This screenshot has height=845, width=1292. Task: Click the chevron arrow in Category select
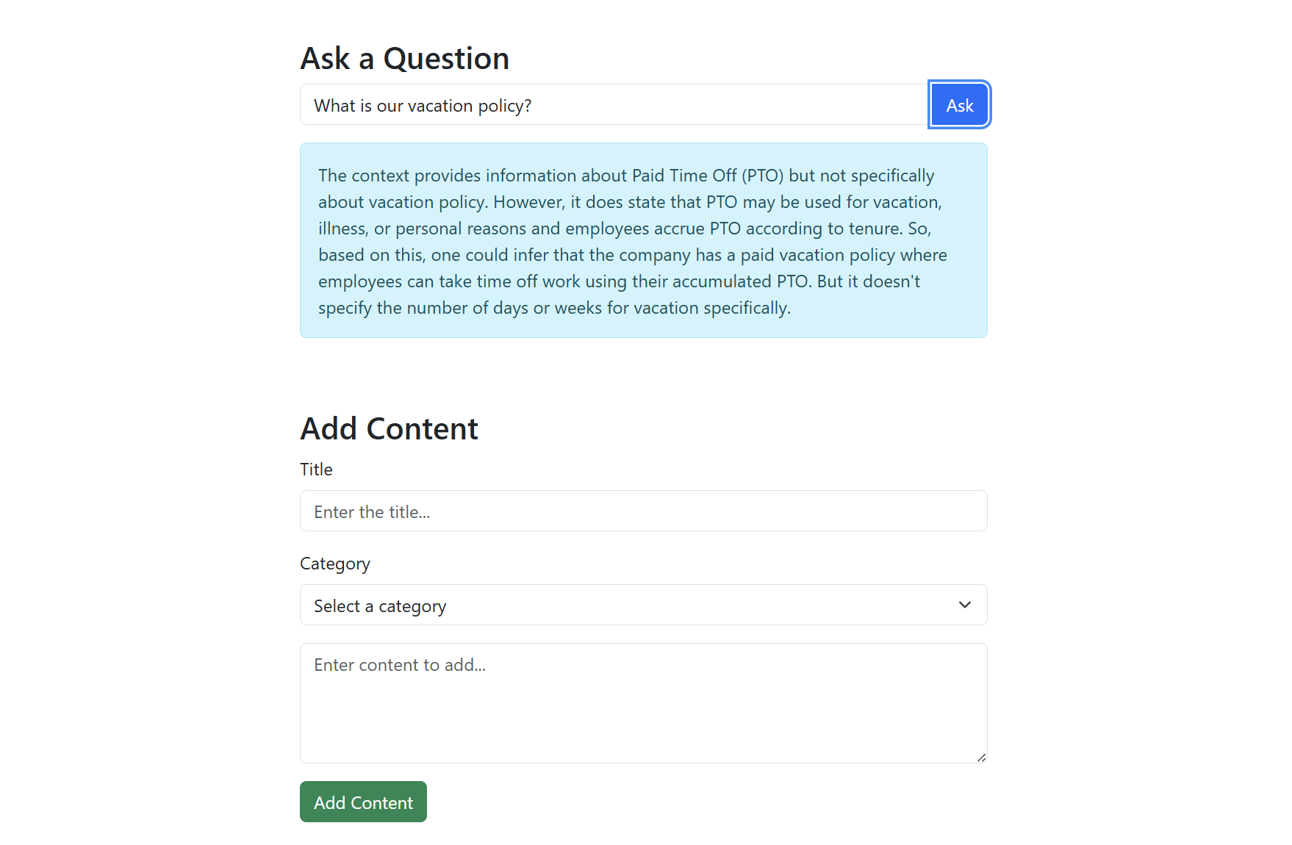tap(964, 605)
